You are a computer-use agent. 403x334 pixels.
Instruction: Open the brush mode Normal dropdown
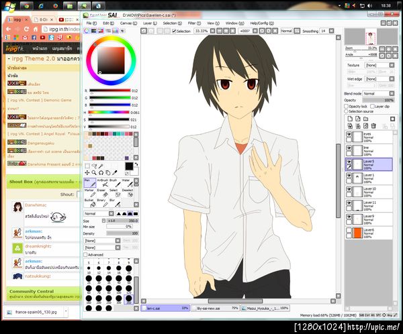99,213
